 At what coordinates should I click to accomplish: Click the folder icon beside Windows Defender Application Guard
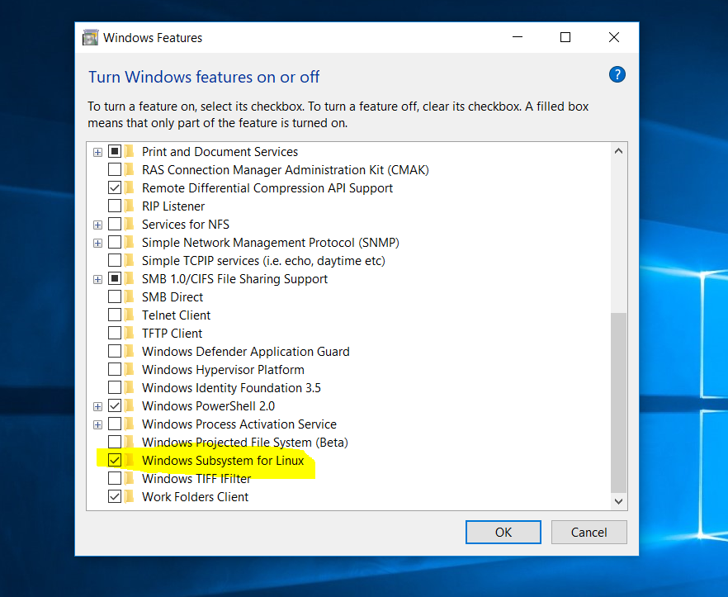pos(130,351)
